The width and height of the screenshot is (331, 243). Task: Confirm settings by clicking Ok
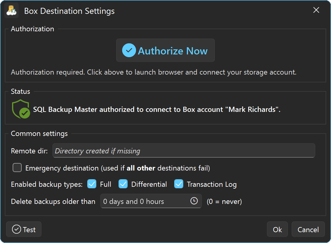pyautogui.click(x=277, y=229)
